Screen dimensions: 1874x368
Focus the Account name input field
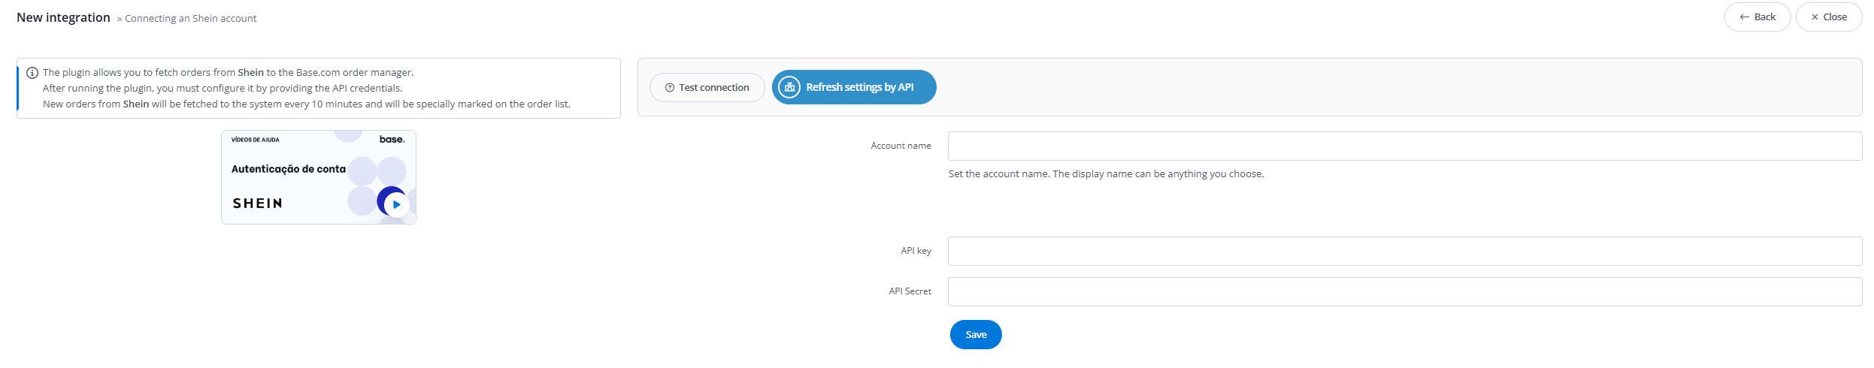[x=1404, y=146]
